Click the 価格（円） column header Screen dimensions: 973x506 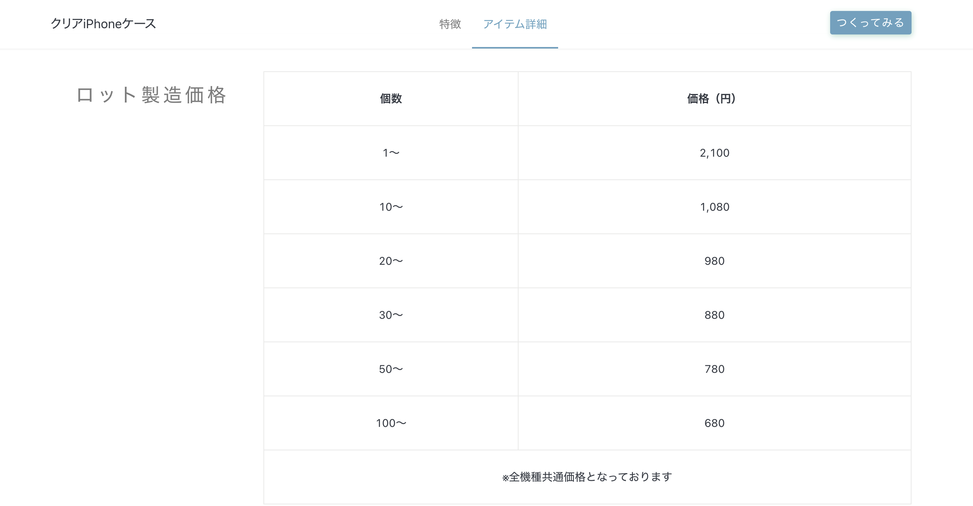pos(715,99)
